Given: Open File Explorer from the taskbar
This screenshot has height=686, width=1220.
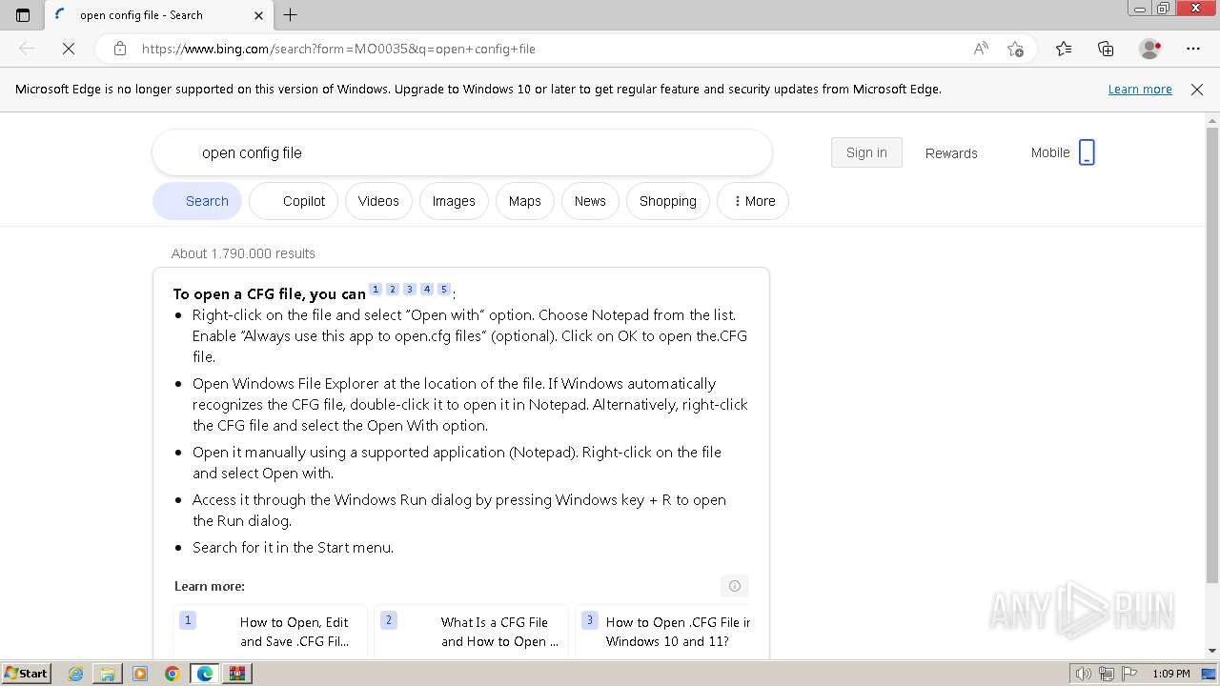Looking at the screenshot, I should click(108, 674).
